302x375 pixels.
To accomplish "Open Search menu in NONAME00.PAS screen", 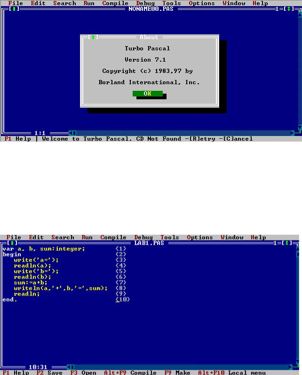I will pyautogui.click(x=64, y=3).
